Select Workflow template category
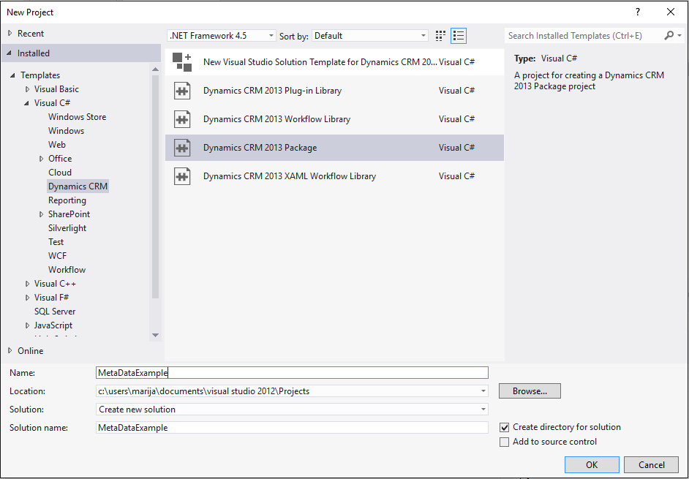Screen dimensions: 689x479 (x=67, y=270)
